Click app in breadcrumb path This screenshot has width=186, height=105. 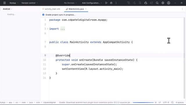tap(10, 102)
